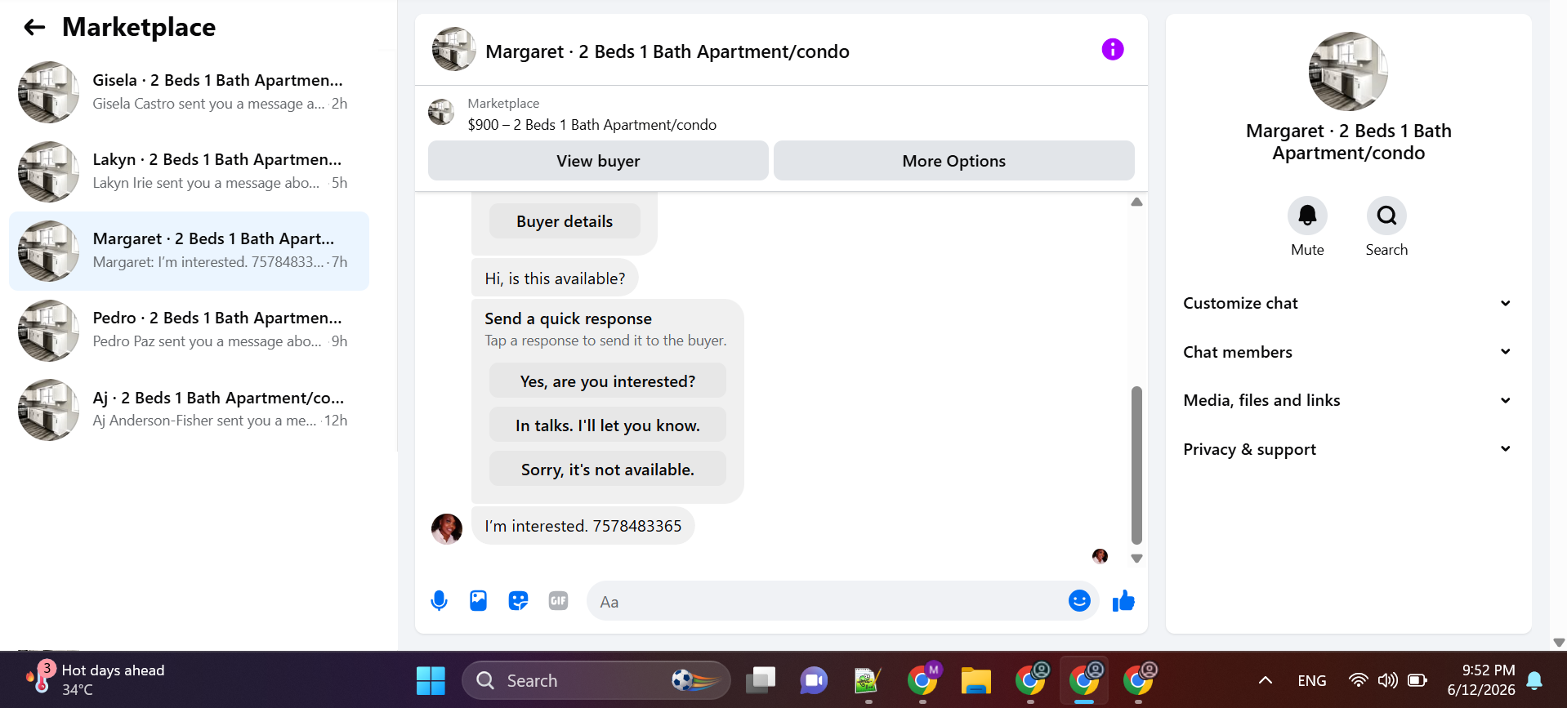1567x708 pixels.
Task: Open Margaret's profile picture beside her message
Action: pyautogui.click(x=446, y=528)
